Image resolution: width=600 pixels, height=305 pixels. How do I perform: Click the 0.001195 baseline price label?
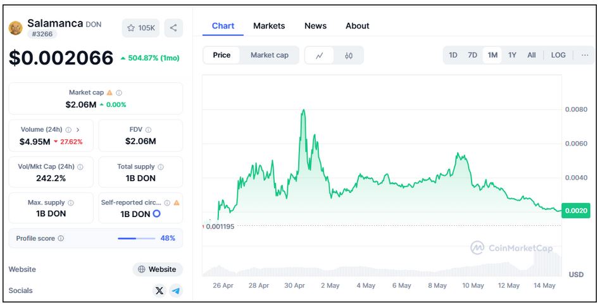(x=220, y=227)
